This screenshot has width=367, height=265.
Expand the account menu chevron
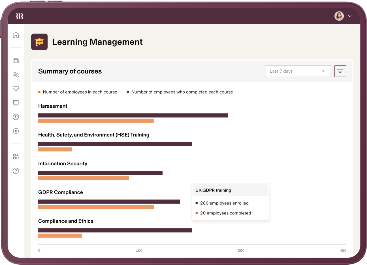(x=350, y=16)
